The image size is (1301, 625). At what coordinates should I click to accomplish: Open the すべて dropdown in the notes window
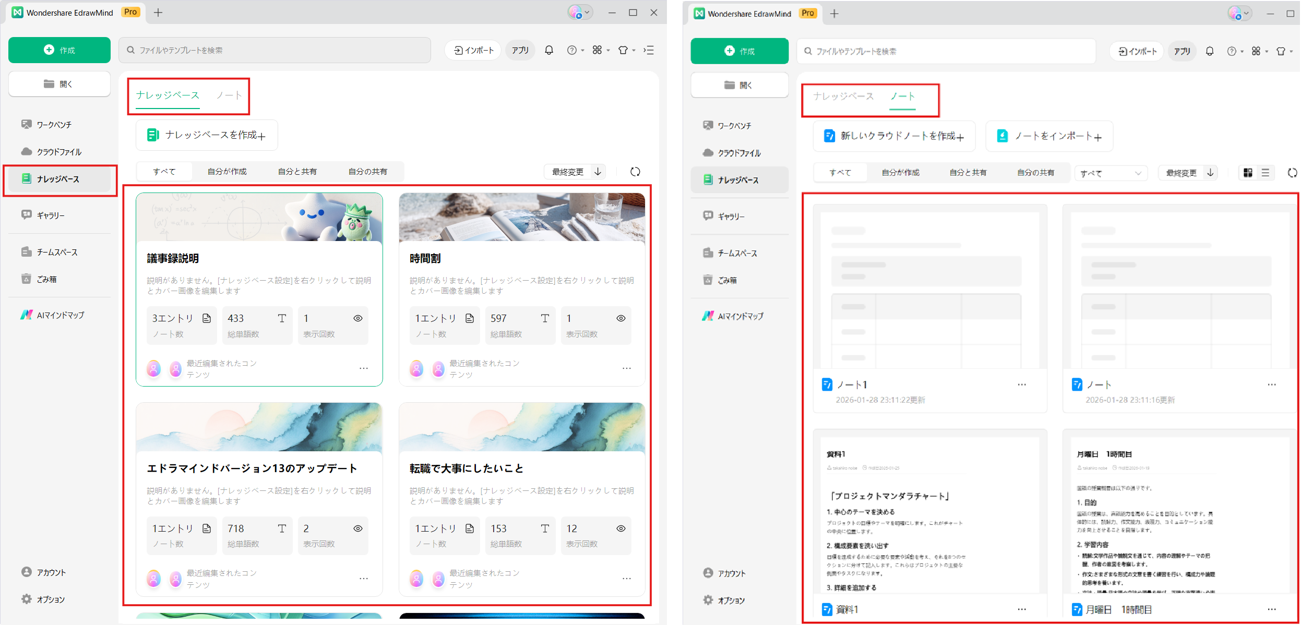tap(1111, 173)
